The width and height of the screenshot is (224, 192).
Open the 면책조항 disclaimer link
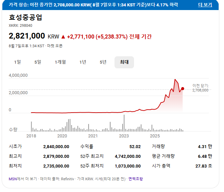pos(136,179)
